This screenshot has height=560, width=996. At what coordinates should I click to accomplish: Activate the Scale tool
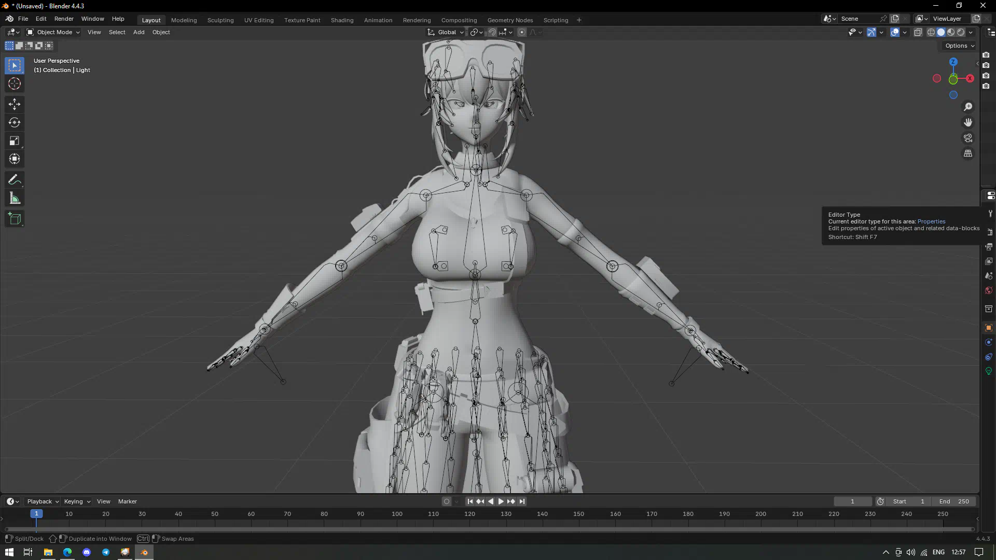click(x=15, y=141)
